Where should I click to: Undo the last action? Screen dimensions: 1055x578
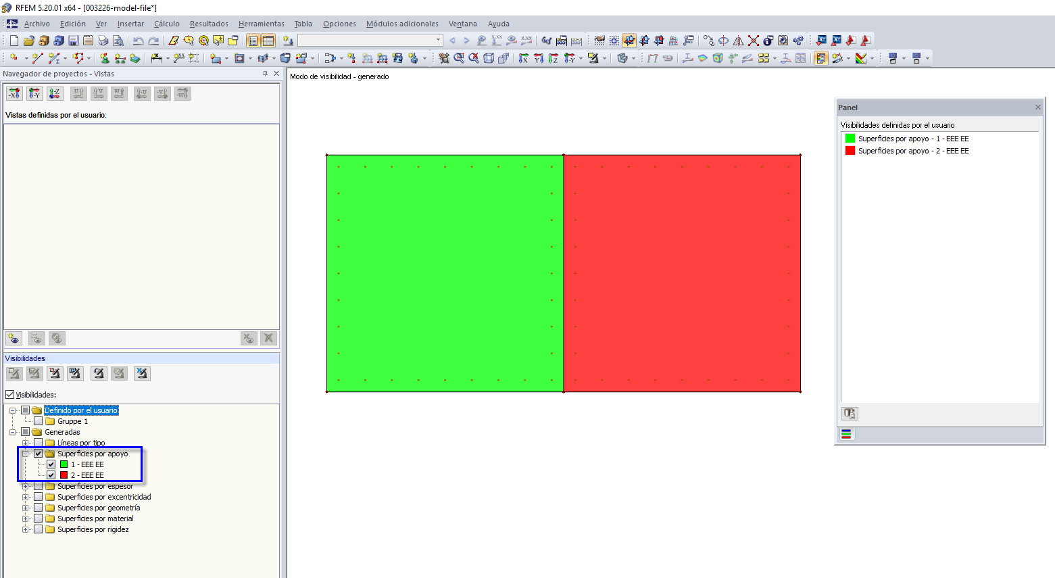click(x=139, y=41)
